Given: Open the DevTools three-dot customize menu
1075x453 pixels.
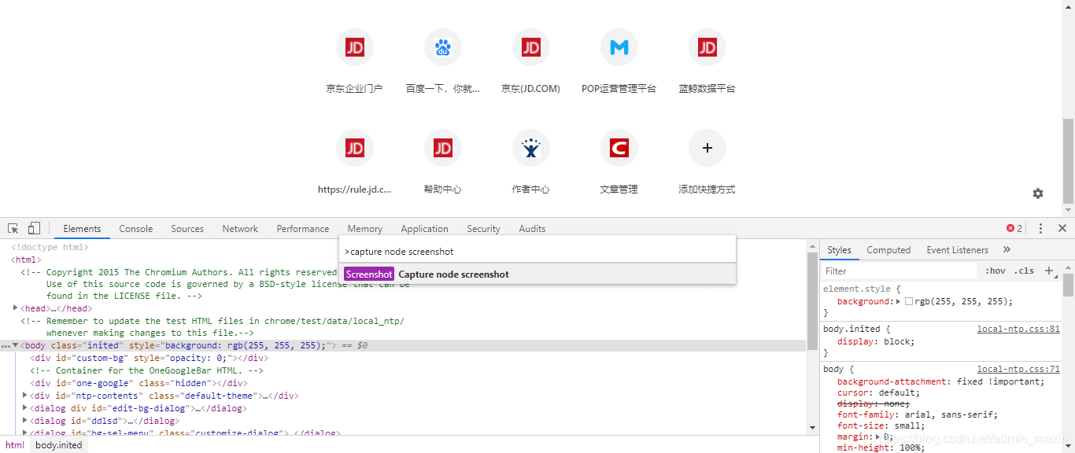Looking at the screenshot, I should coord(1040,229).
